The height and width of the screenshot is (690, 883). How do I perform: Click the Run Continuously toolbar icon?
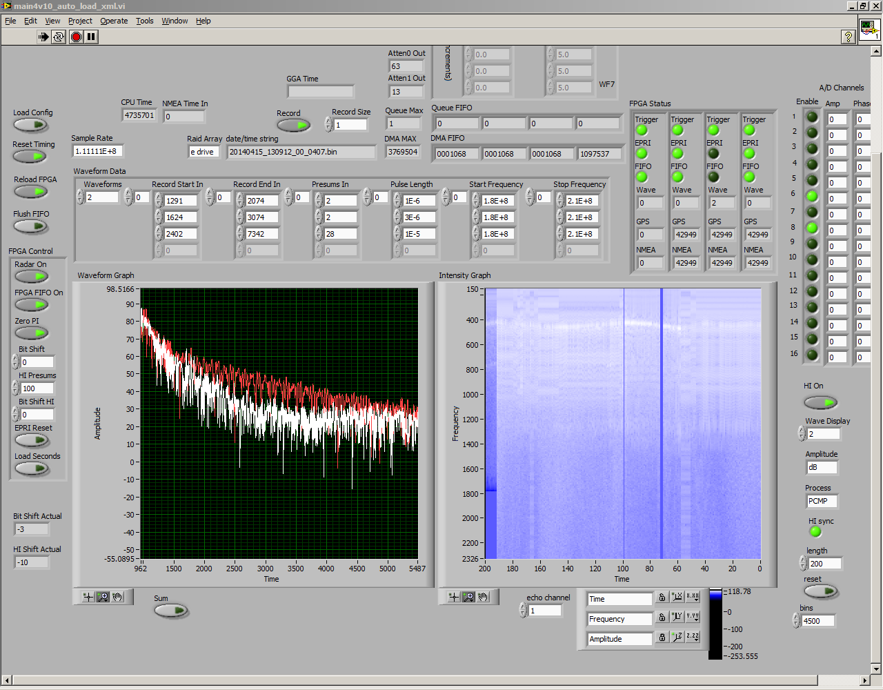[x=59, y=37]
